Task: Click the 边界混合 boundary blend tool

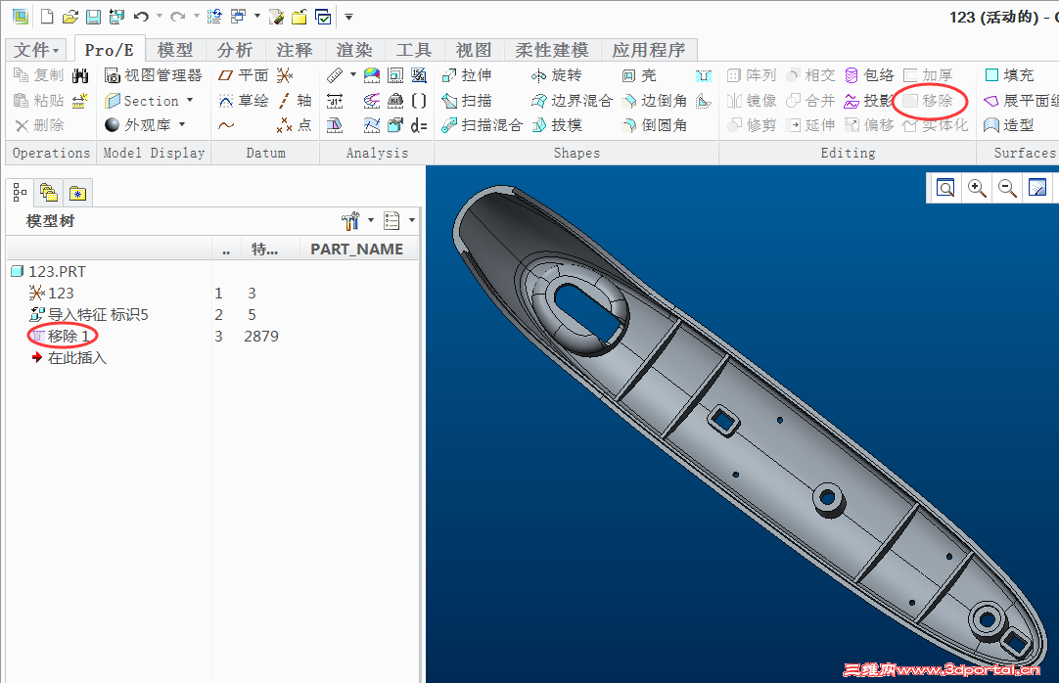Action: coord(572,101)
